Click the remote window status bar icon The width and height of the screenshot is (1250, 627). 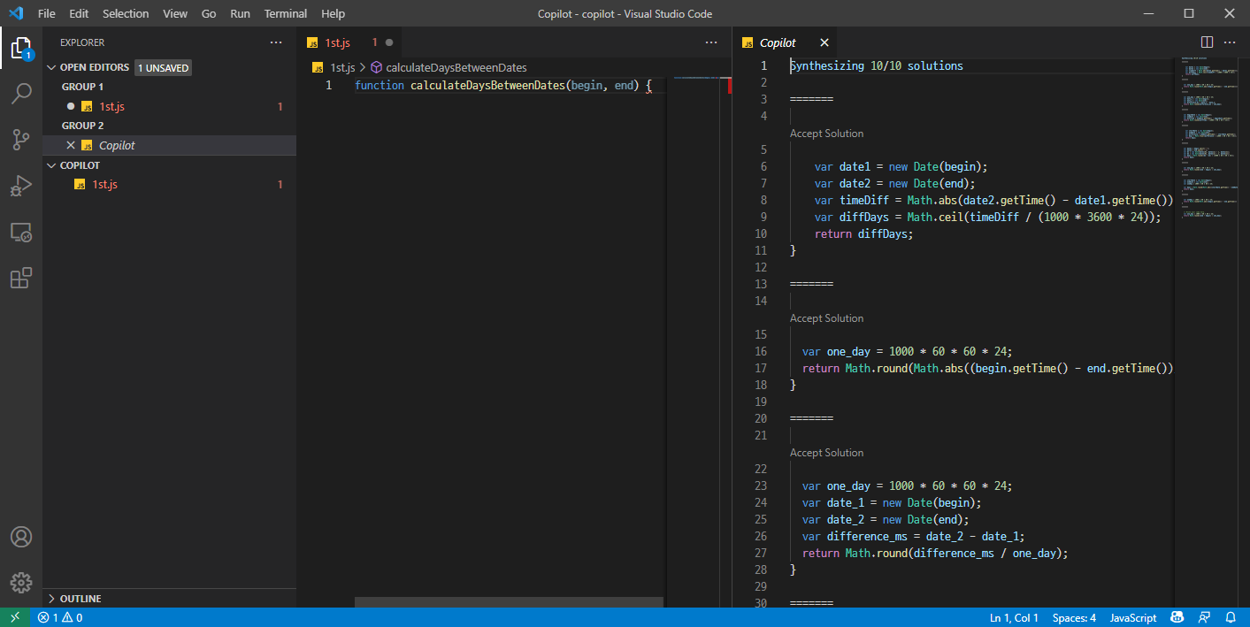[15, 617]
